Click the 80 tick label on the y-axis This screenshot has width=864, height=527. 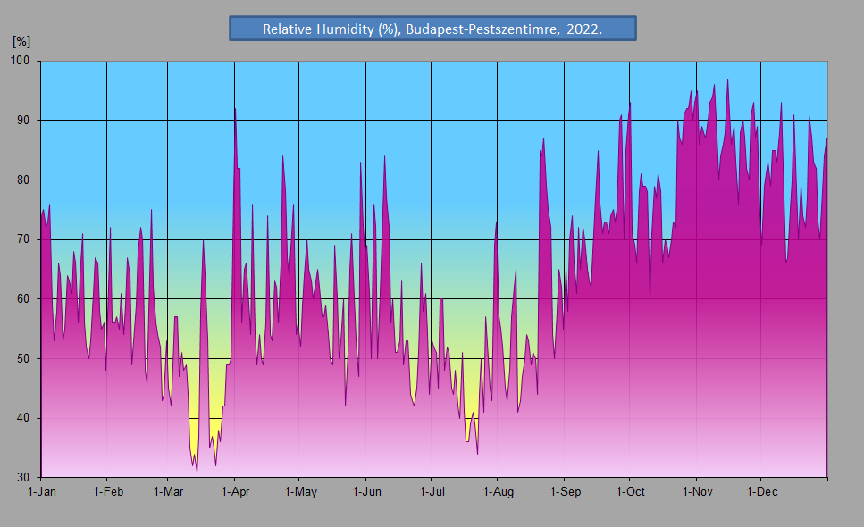tap(22, 180)
